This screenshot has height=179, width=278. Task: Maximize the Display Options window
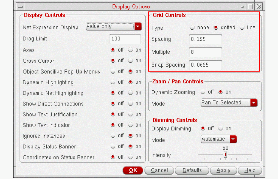[x=250, y=7]
